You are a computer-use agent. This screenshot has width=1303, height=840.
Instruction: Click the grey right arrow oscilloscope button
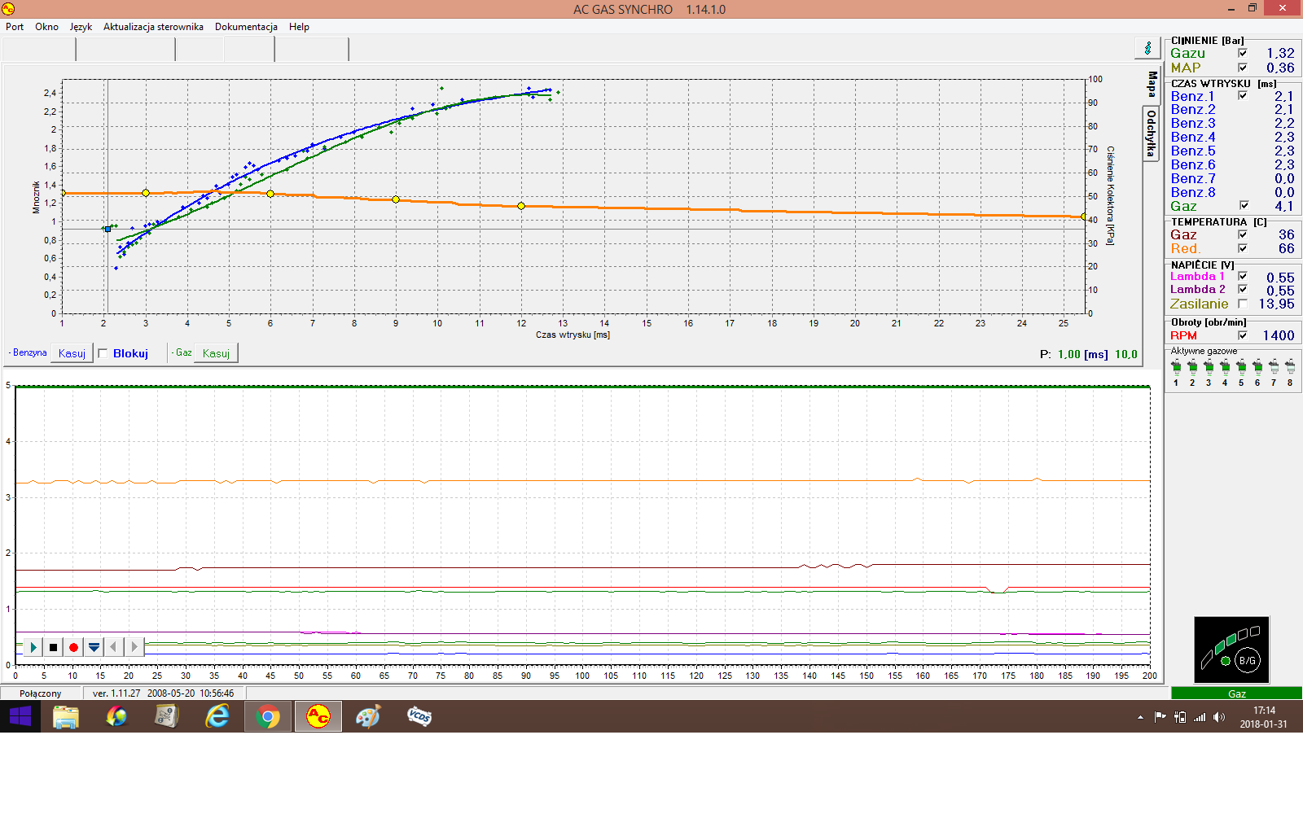(x=134, y=647)
